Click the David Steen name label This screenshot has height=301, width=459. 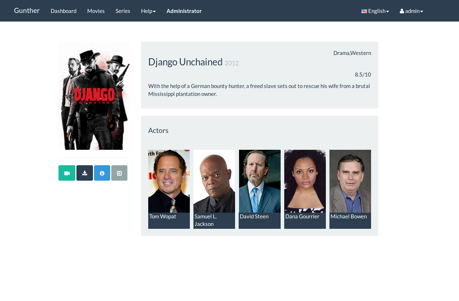click(254, 217)
